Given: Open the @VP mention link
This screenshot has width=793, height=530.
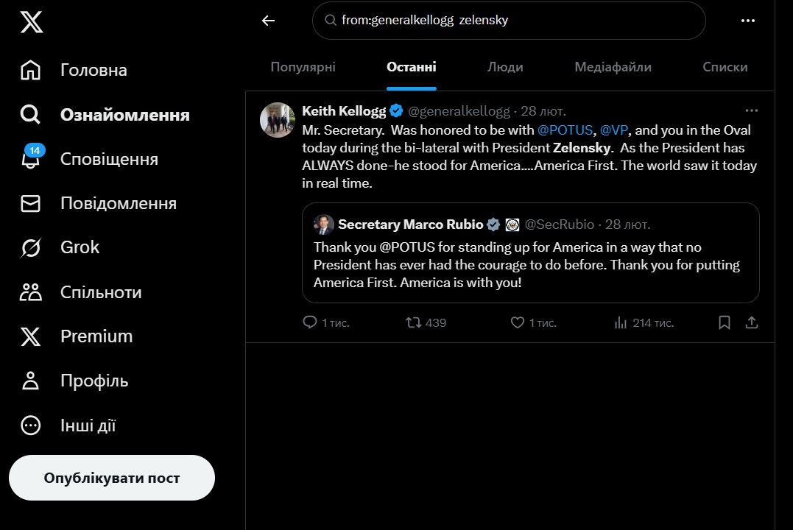Looking at the screenshot, I should point(614,130).
